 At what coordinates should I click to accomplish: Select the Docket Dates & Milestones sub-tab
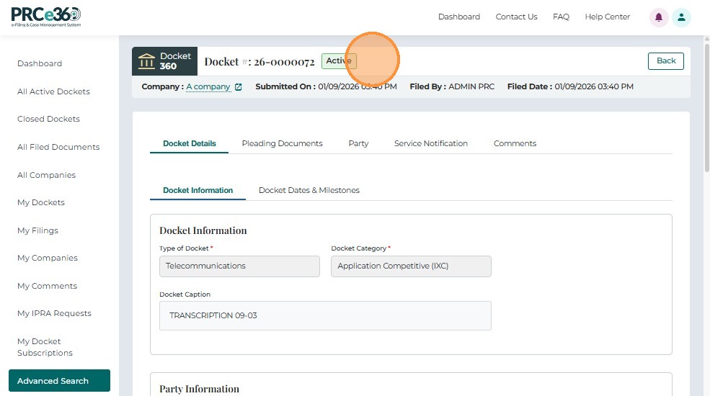309,190
